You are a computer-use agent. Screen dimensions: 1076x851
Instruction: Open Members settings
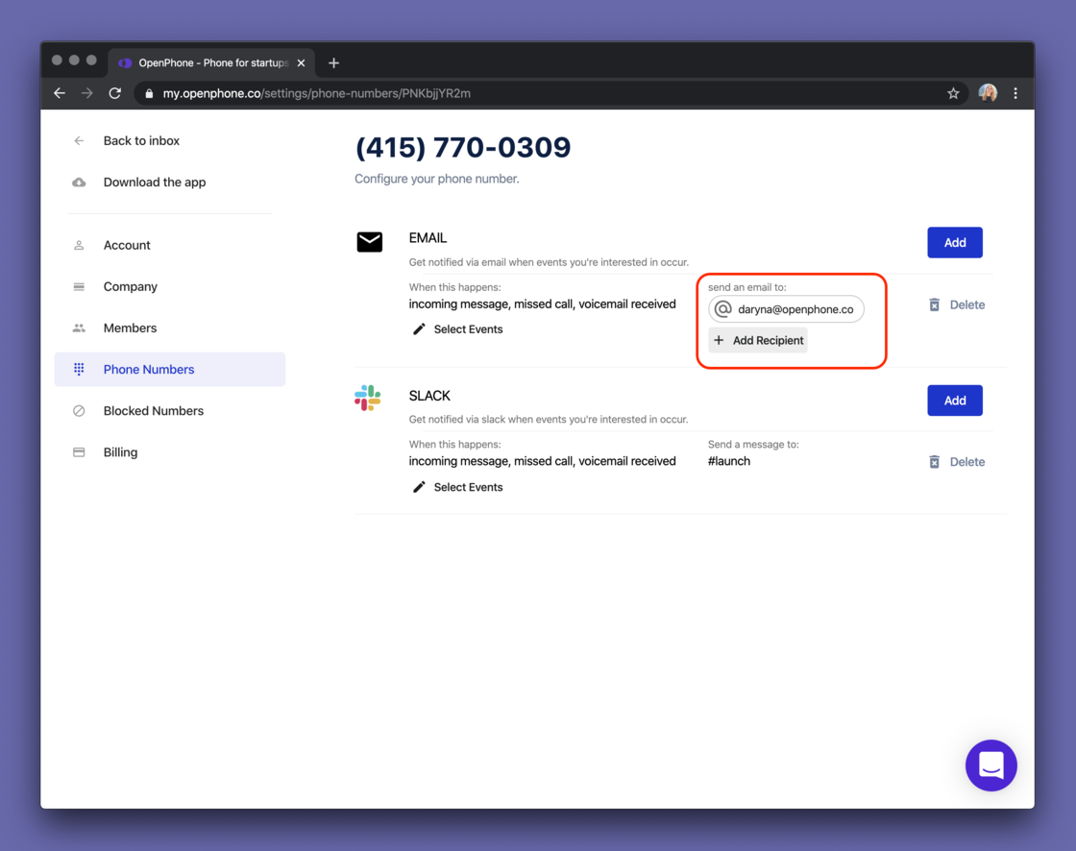coord(131,328)
